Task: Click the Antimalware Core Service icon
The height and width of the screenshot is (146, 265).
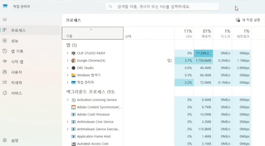Action: pyautogui.click(x=73, y=122)
